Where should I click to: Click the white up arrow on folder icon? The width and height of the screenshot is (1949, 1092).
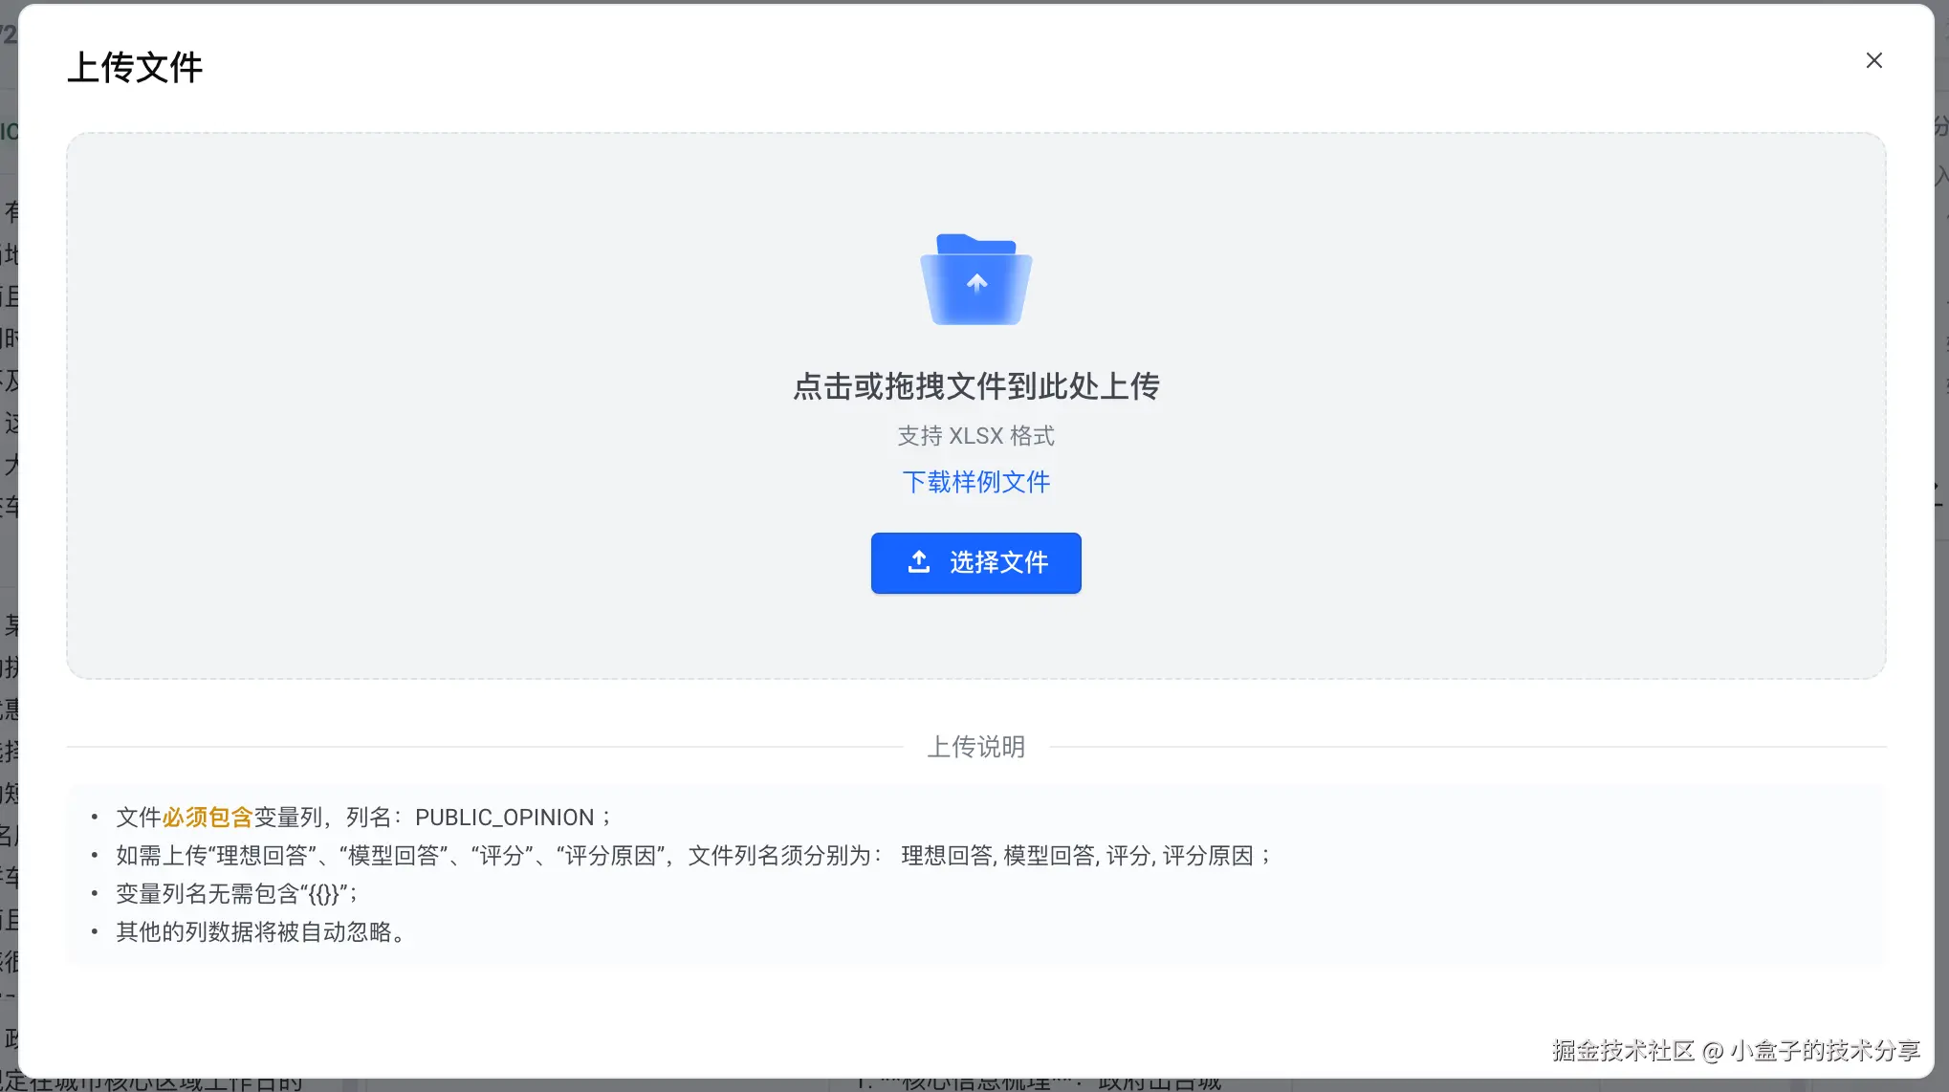click(x=976, y=282)
